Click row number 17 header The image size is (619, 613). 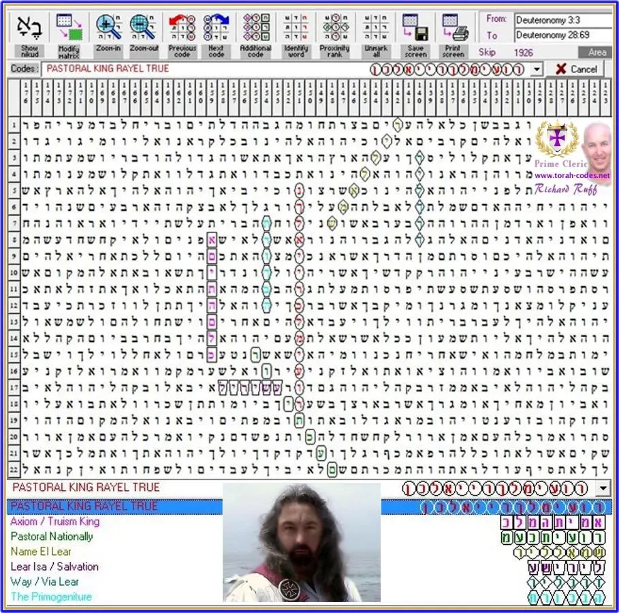tap(14, 388)
